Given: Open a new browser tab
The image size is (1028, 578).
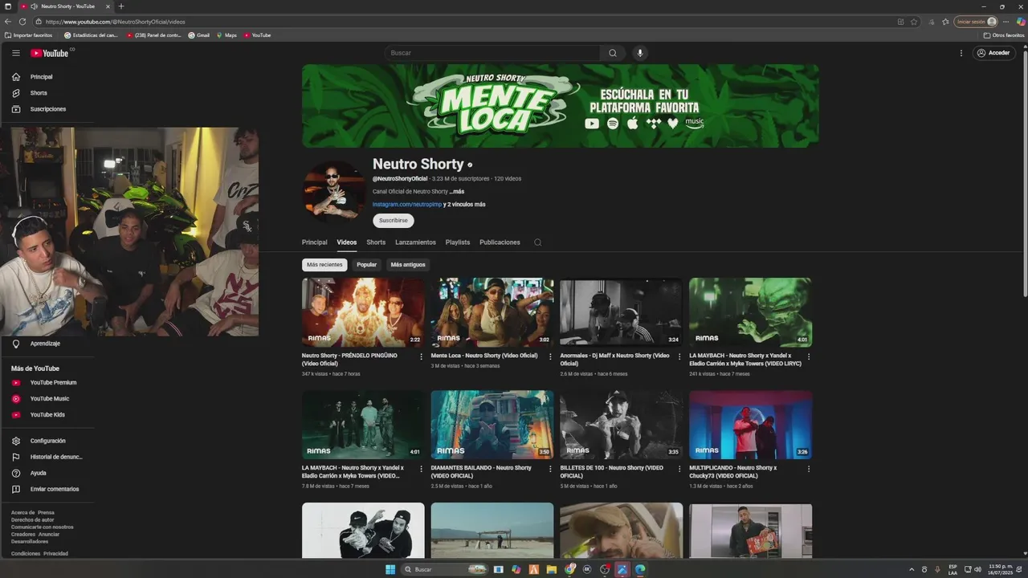Looking at the screenshot, I should pos(121,6).
